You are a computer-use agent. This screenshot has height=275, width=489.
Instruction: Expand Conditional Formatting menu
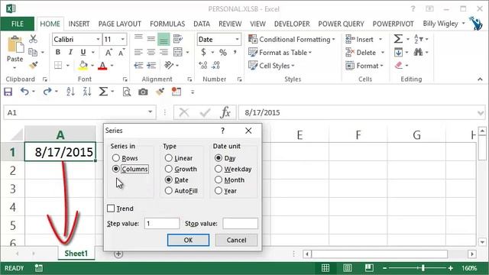(x=334, y=39)
